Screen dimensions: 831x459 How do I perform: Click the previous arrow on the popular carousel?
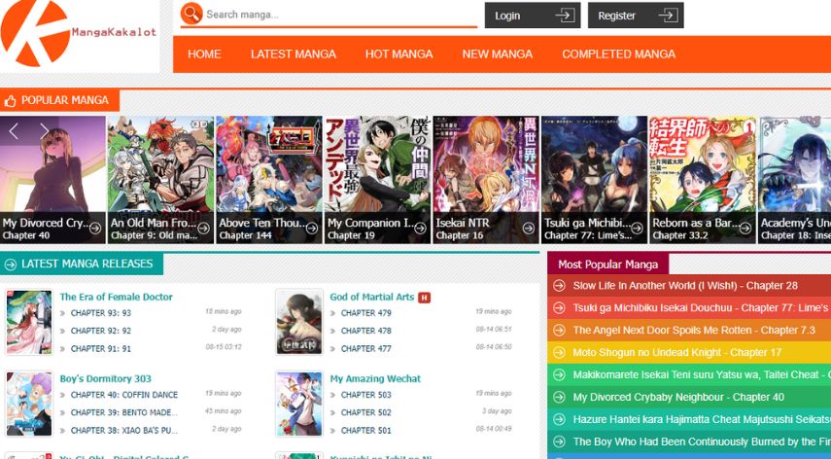[14, 131]
